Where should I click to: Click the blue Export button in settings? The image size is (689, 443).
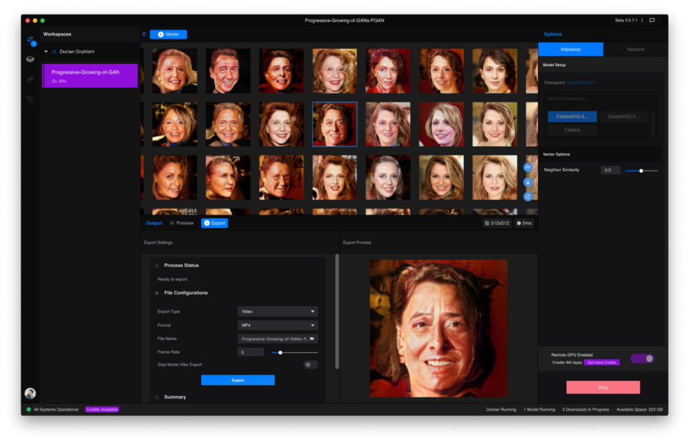238,380
